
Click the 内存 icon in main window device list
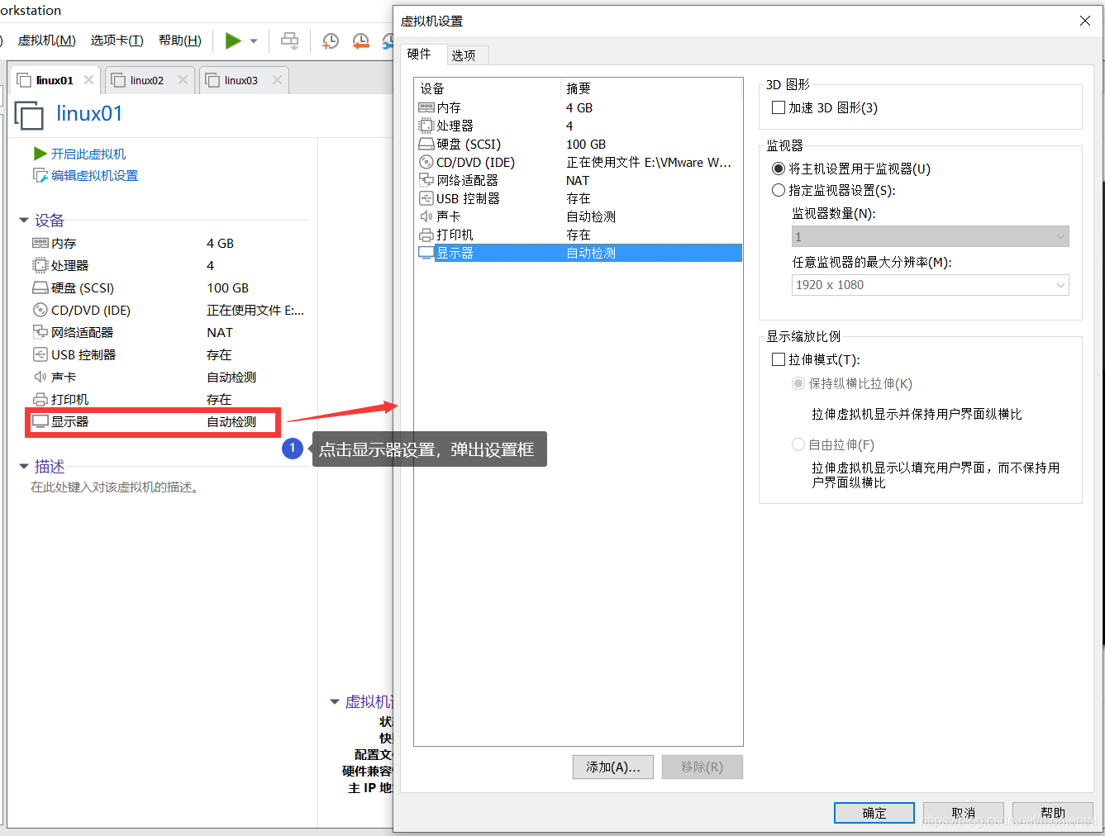[x=40, y=243]
